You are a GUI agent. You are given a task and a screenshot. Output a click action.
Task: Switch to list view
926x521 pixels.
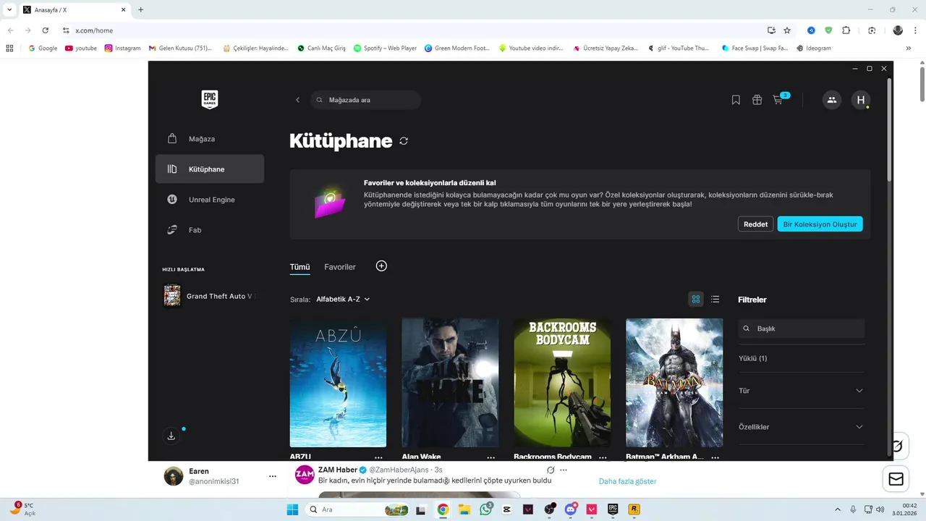pyautogui.click(x=715, y=299)
